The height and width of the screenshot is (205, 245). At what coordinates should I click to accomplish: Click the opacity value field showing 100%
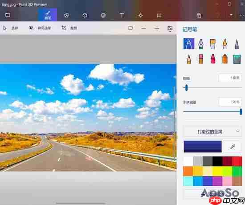(230, 102)
